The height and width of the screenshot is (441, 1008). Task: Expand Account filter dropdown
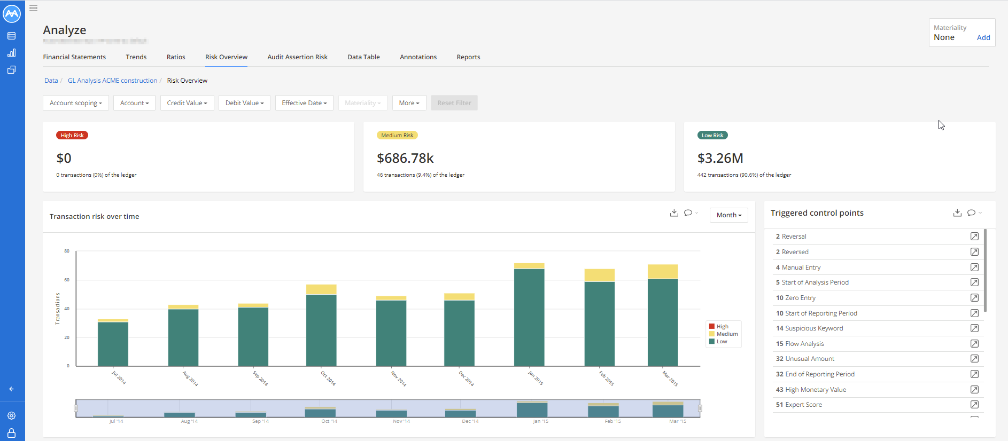point(134,103)
